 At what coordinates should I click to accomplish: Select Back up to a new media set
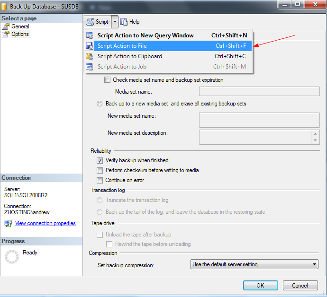point(100,104)
